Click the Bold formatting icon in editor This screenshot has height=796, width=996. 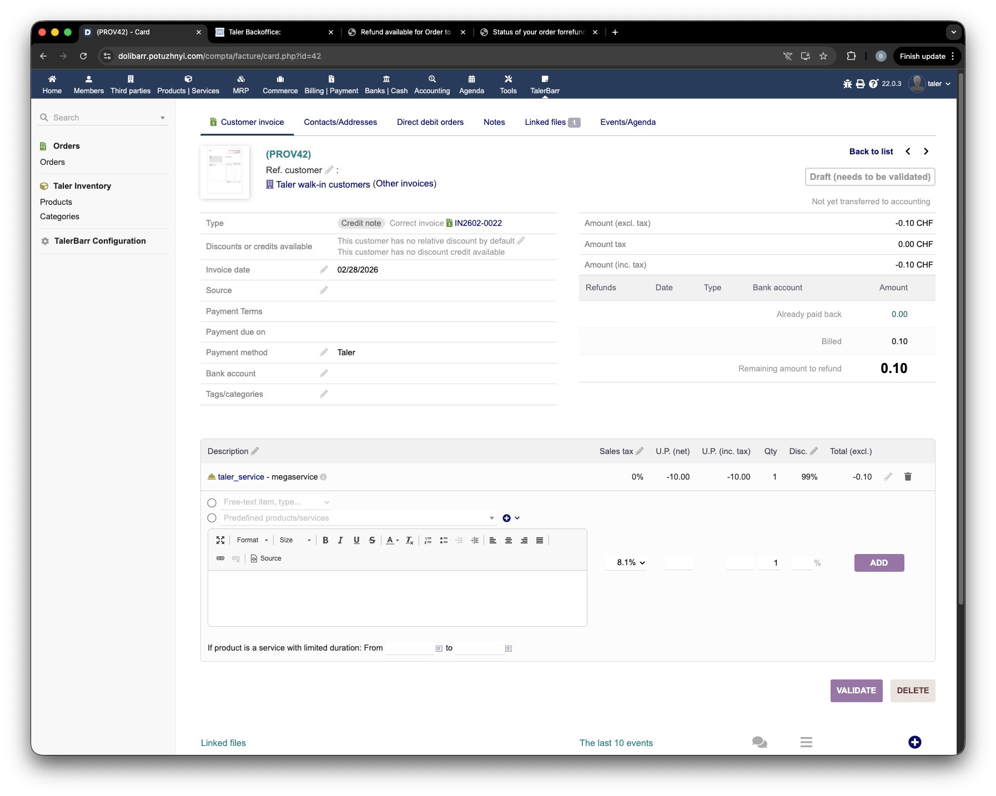325,540
